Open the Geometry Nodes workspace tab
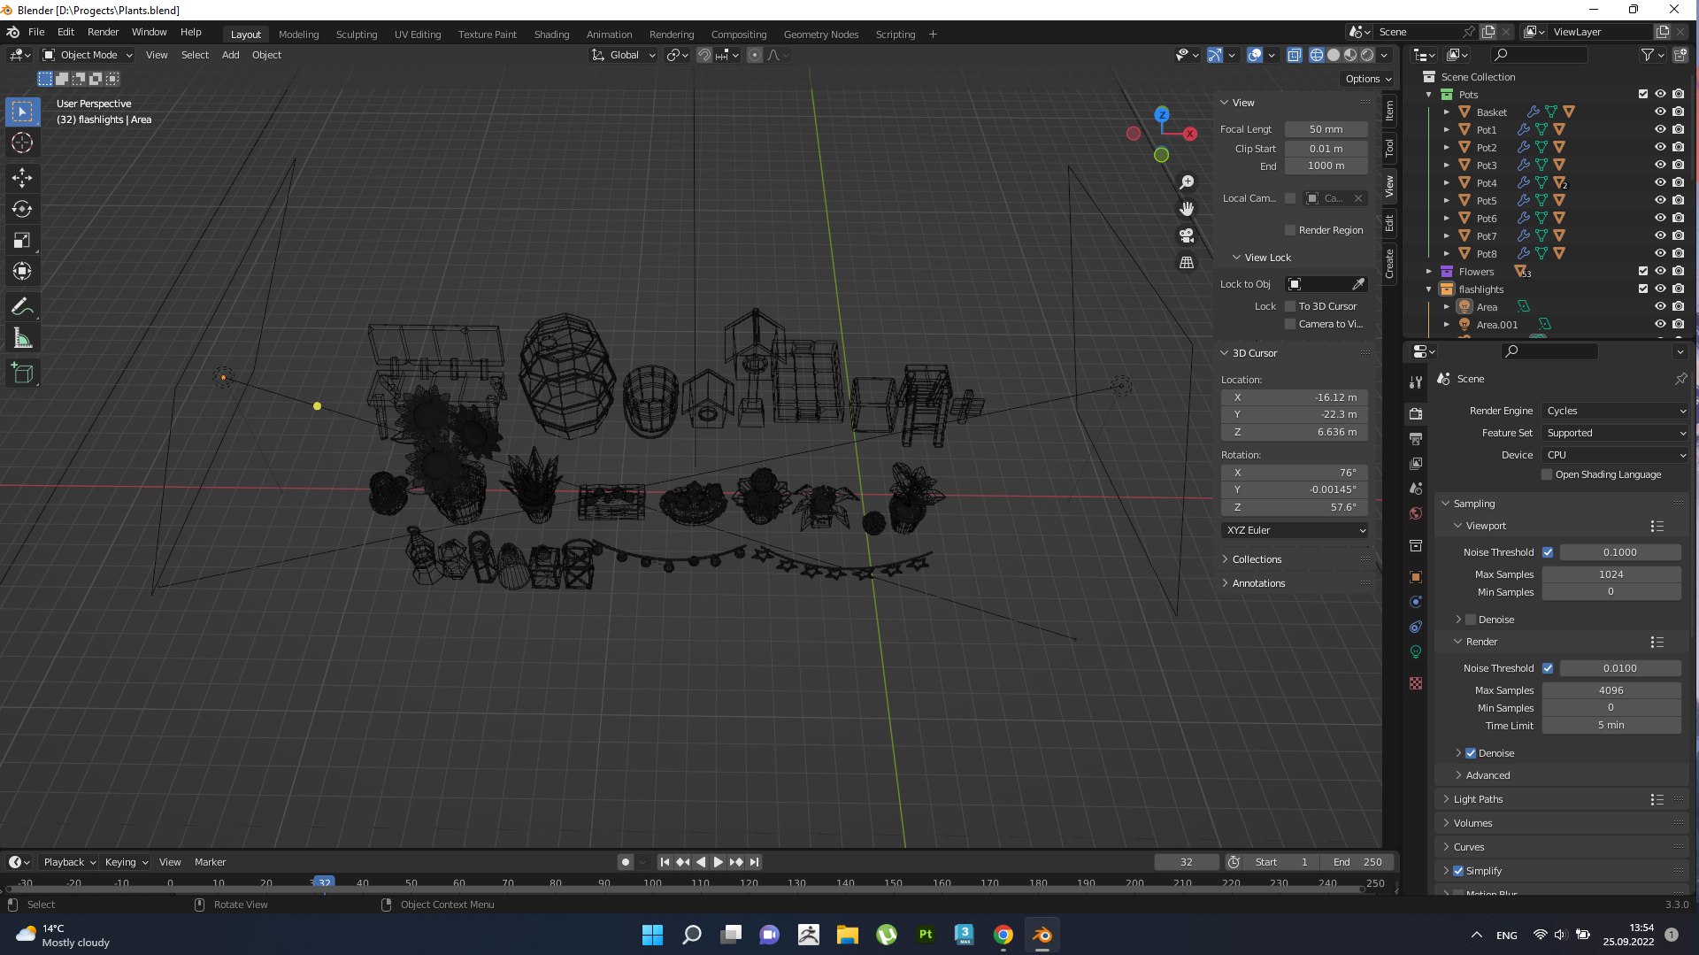 820,34
